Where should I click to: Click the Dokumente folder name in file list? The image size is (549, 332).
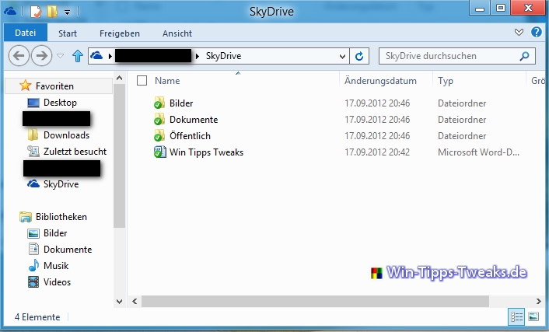coord(194,120)
